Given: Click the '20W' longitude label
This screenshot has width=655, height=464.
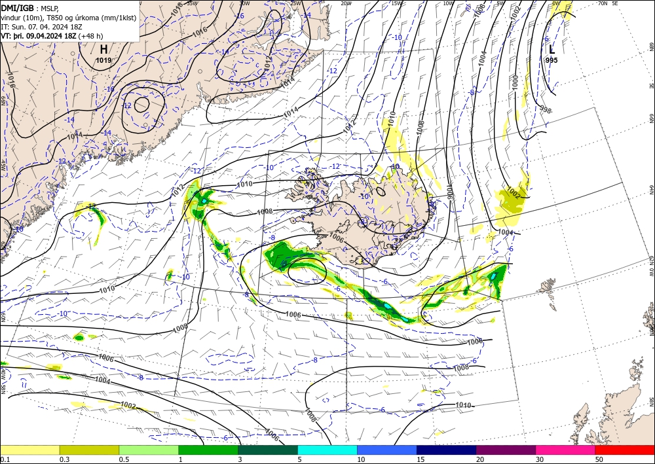Looking at the screenshot, I should pyautogui.click(x=346, y=3).
